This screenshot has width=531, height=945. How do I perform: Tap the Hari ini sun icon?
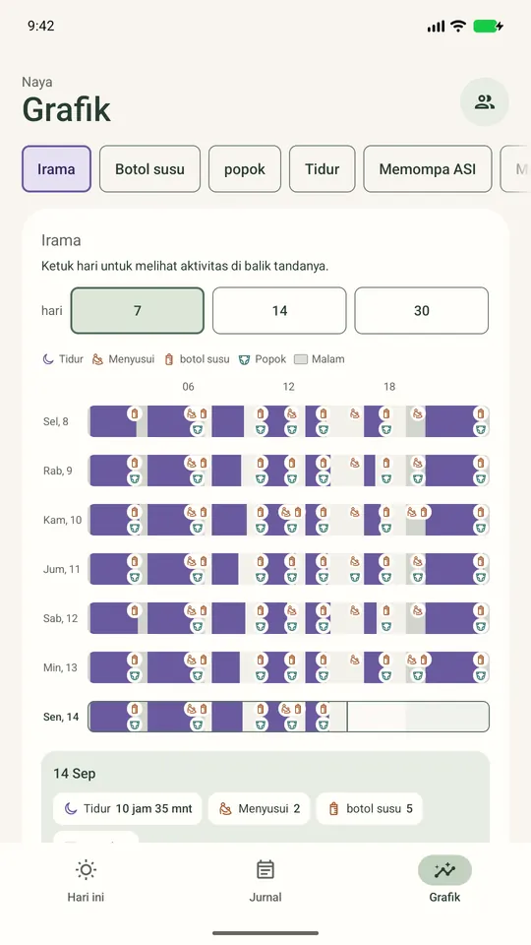86,869
